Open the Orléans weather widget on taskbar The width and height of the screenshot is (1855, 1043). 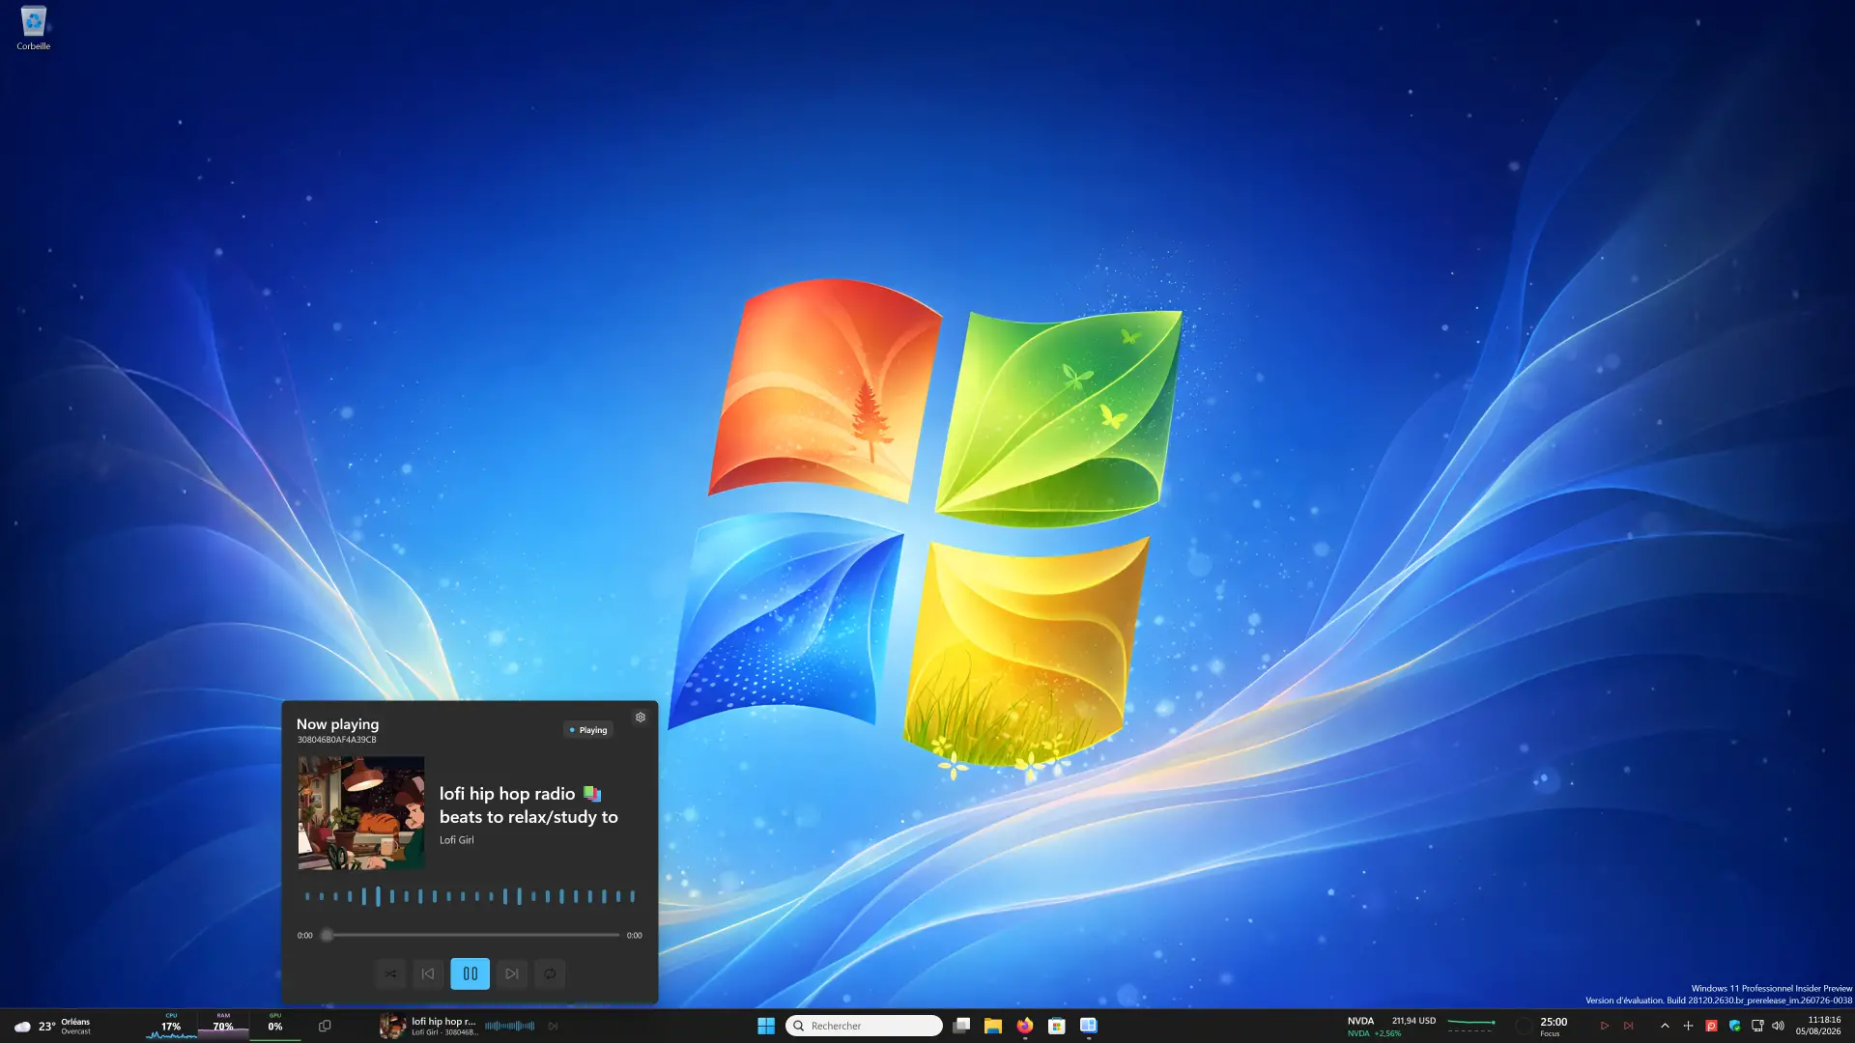coord(54,1026)
